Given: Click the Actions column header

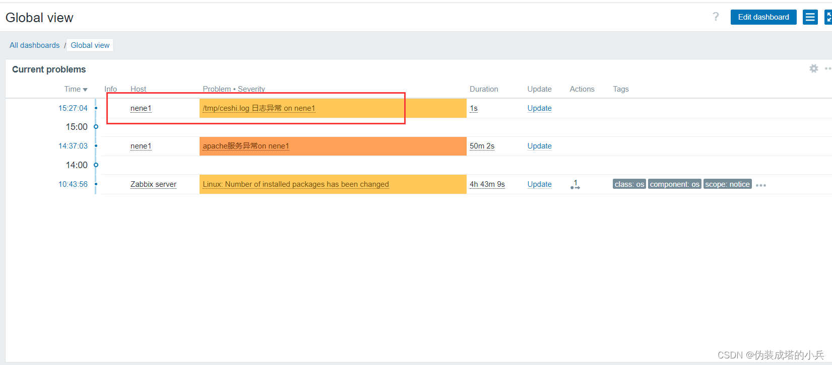Looking at the screenshot, I should 582,89.
